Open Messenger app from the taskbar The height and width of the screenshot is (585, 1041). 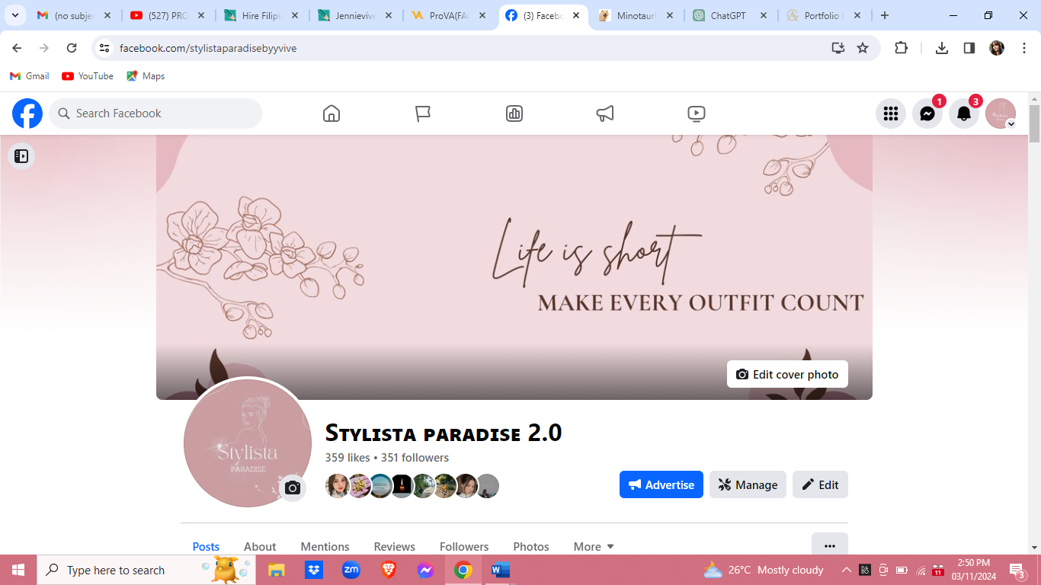(x=425, y=570)
